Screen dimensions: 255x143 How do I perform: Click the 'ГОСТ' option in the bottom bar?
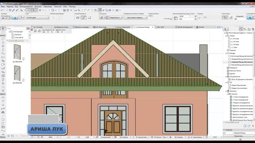tap(215, 137)
